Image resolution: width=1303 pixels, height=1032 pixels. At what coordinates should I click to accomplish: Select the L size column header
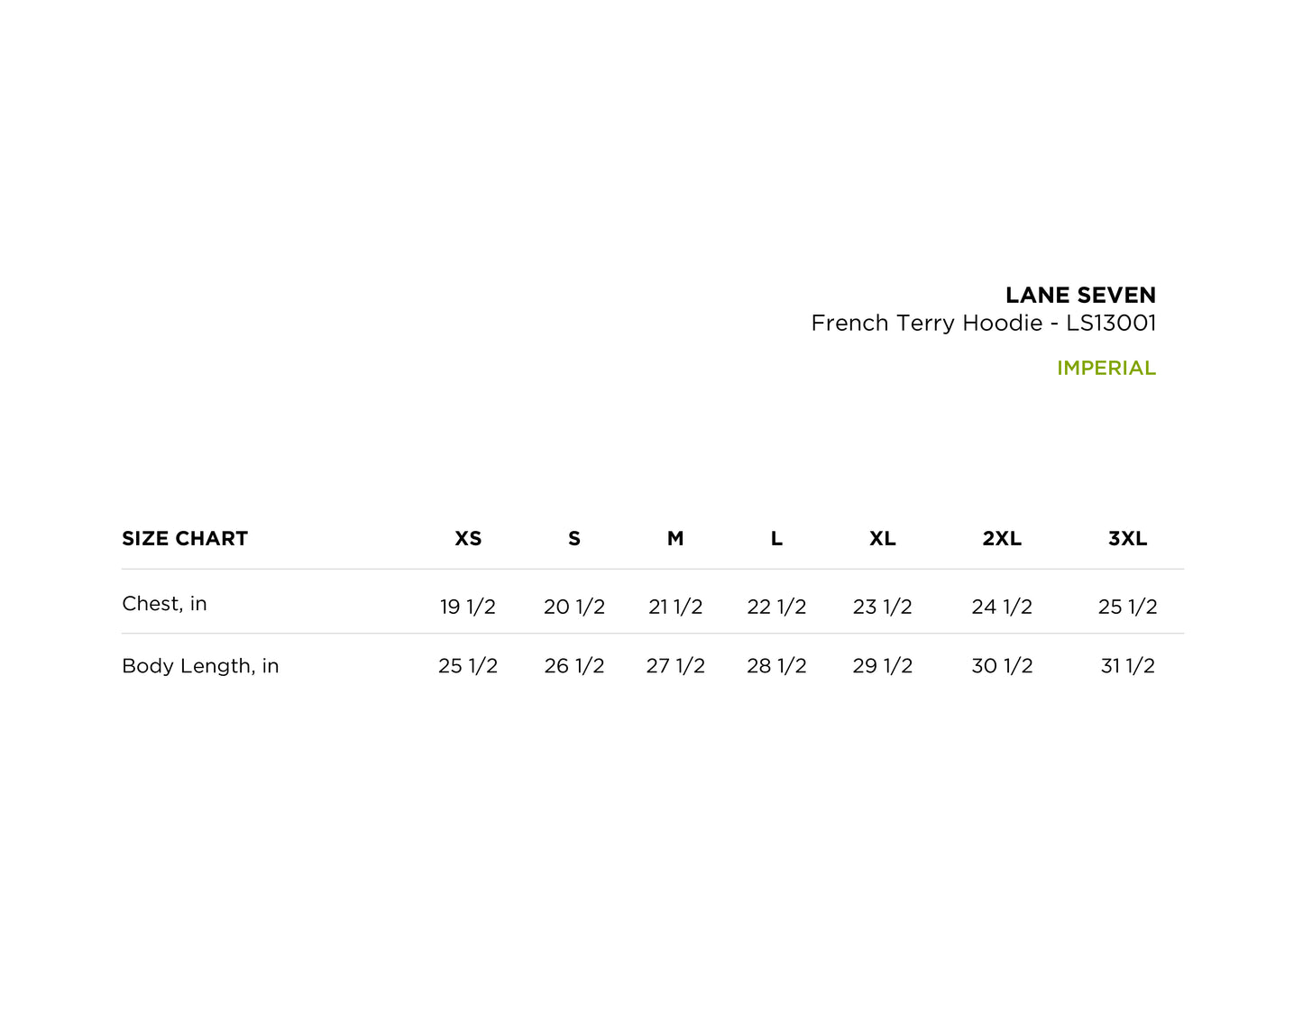[776, 538]
